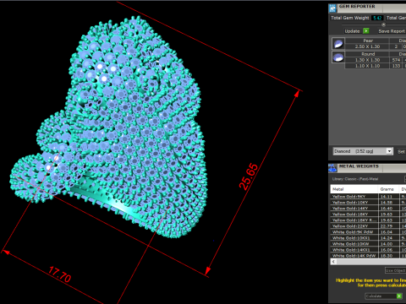Click the Save Report button
Viewport: 406px width, 304px height.
point(392,31)
